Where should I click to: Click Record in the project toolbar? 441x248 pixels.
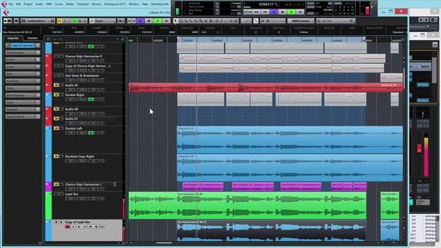pos(167,21)
